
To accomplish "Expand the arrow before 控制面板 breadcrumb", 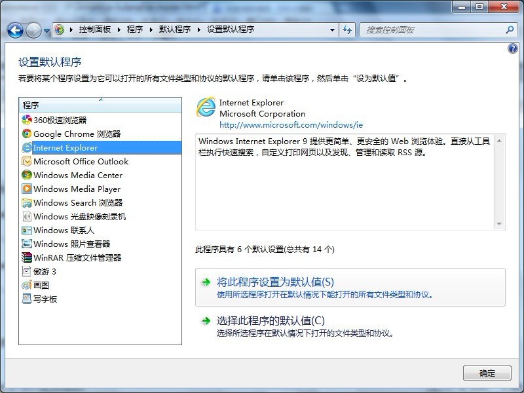I will click(71, 29).
